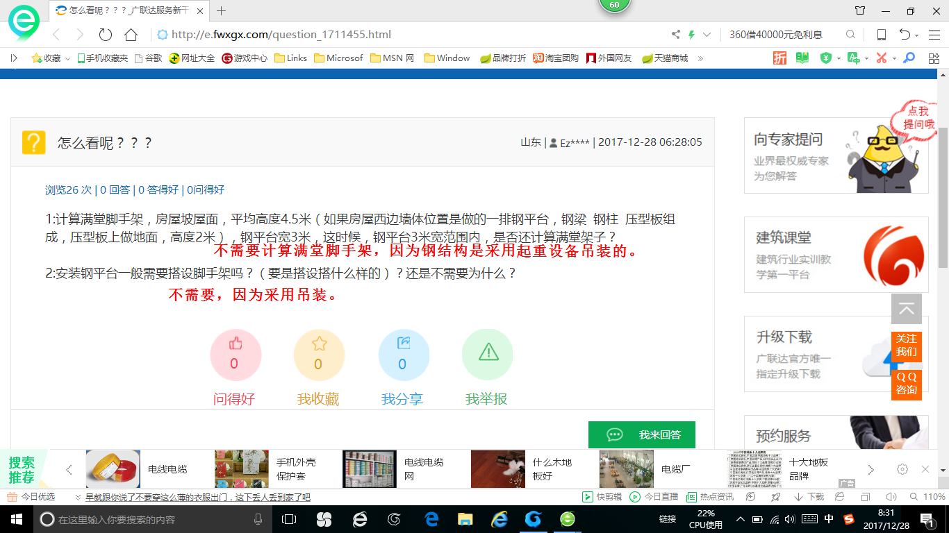Image resolution: width=949 pixels, height=533 pixels.
Task: Click the red scissors screenshot icon
Action: [881, 58]
